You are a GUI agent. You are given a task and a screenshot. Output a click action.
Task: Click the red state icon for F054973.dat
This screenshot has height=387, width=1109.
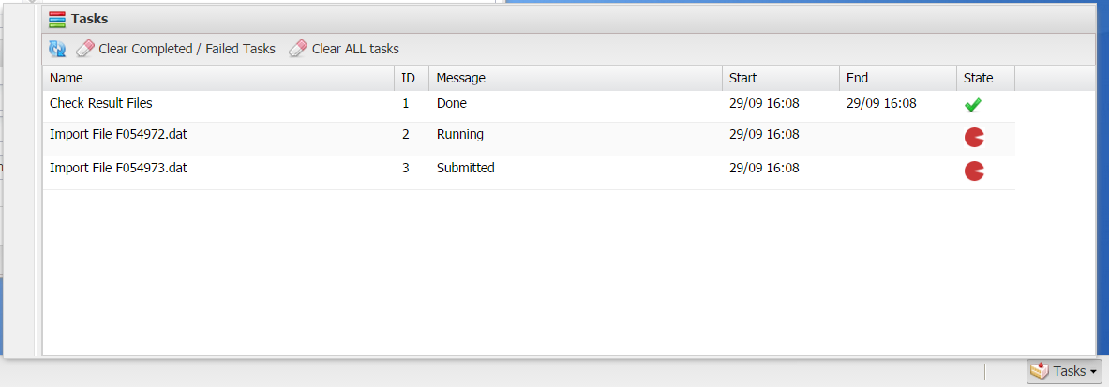(974, 171)
